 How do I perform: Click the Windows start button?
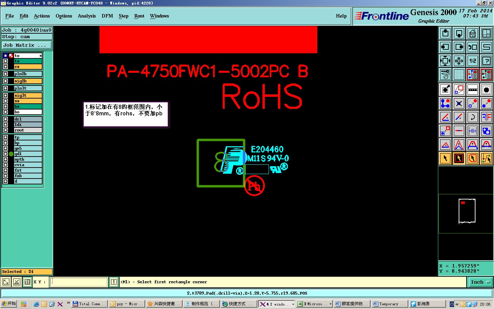pos(9,304)
